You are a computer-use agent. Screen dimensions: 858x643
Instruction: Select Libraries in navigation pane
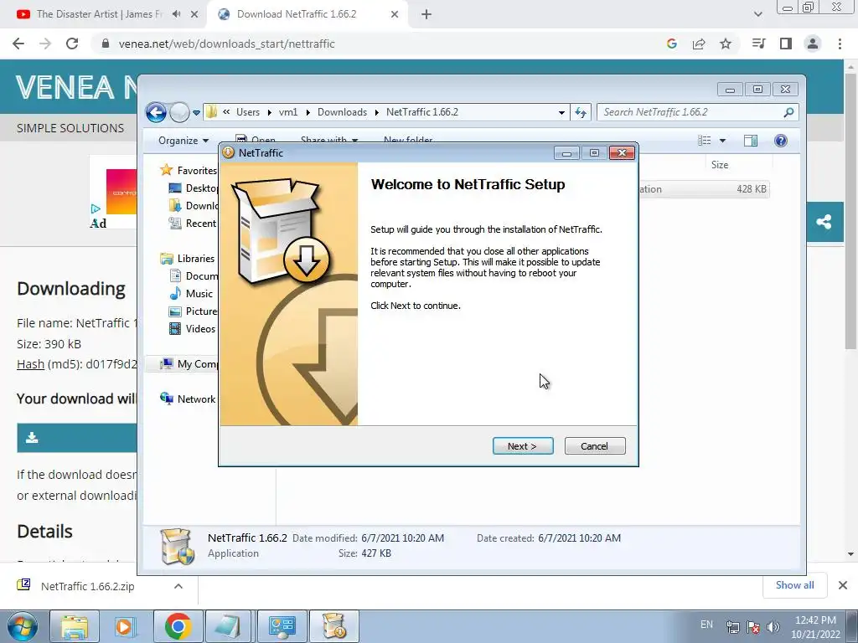point(188,259)
